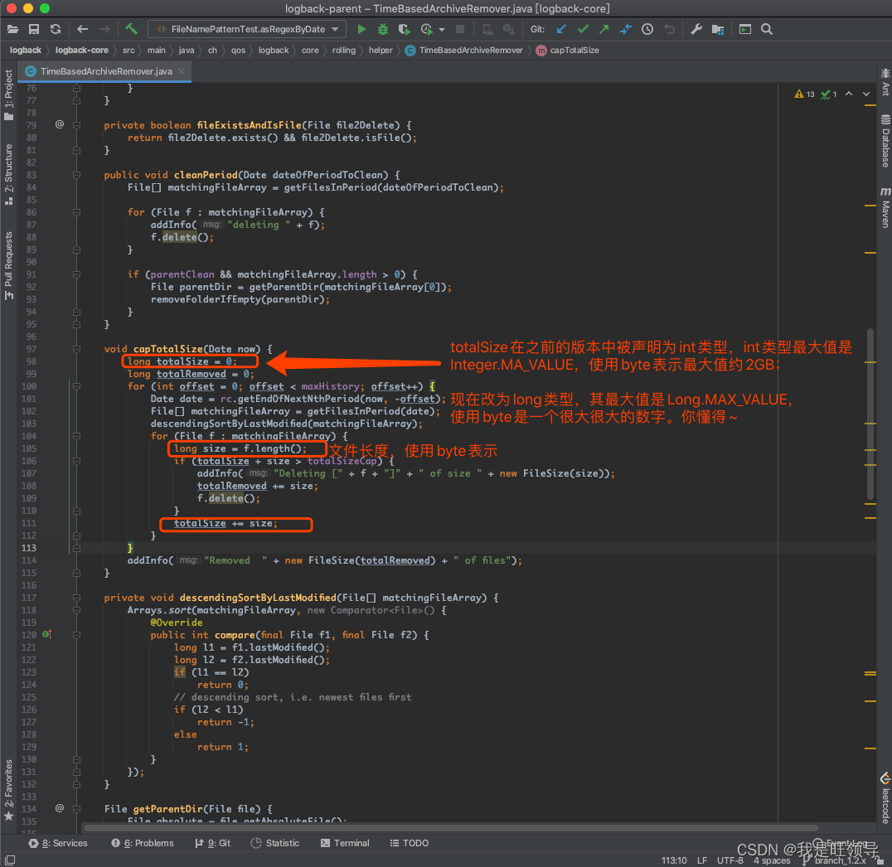Image resolution: width=892 pixels, height=867 pixels.
Task: Click the synchronize reload icon
Action: (56, 29)
